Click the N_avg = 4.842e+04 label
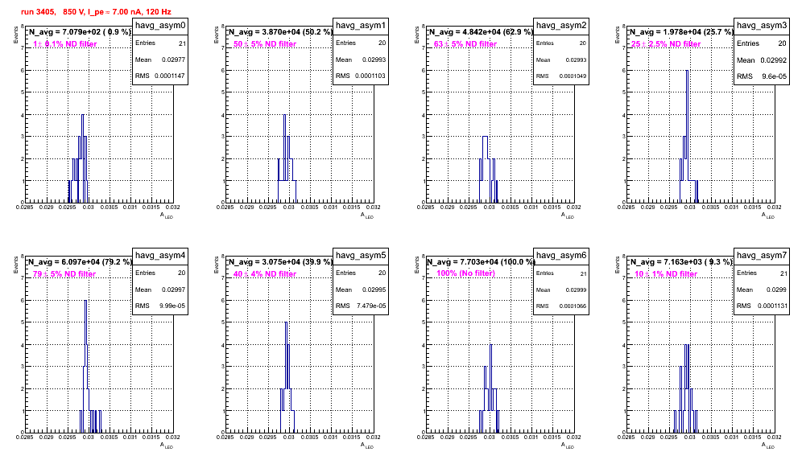The width and height of the screenshot is (802, 460). [x=481, y=32]
